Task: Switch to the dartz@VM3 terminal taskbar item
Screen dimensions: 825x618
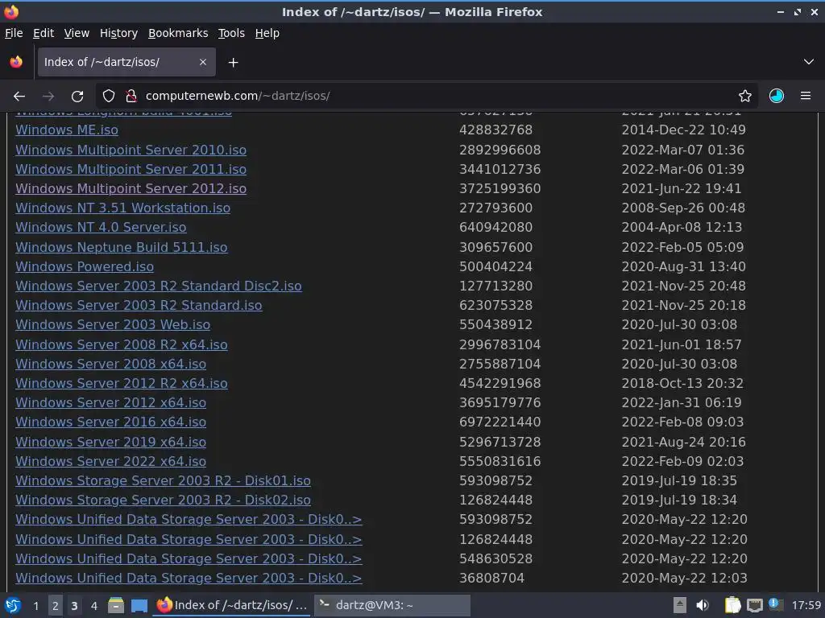Action: [392, 605]
